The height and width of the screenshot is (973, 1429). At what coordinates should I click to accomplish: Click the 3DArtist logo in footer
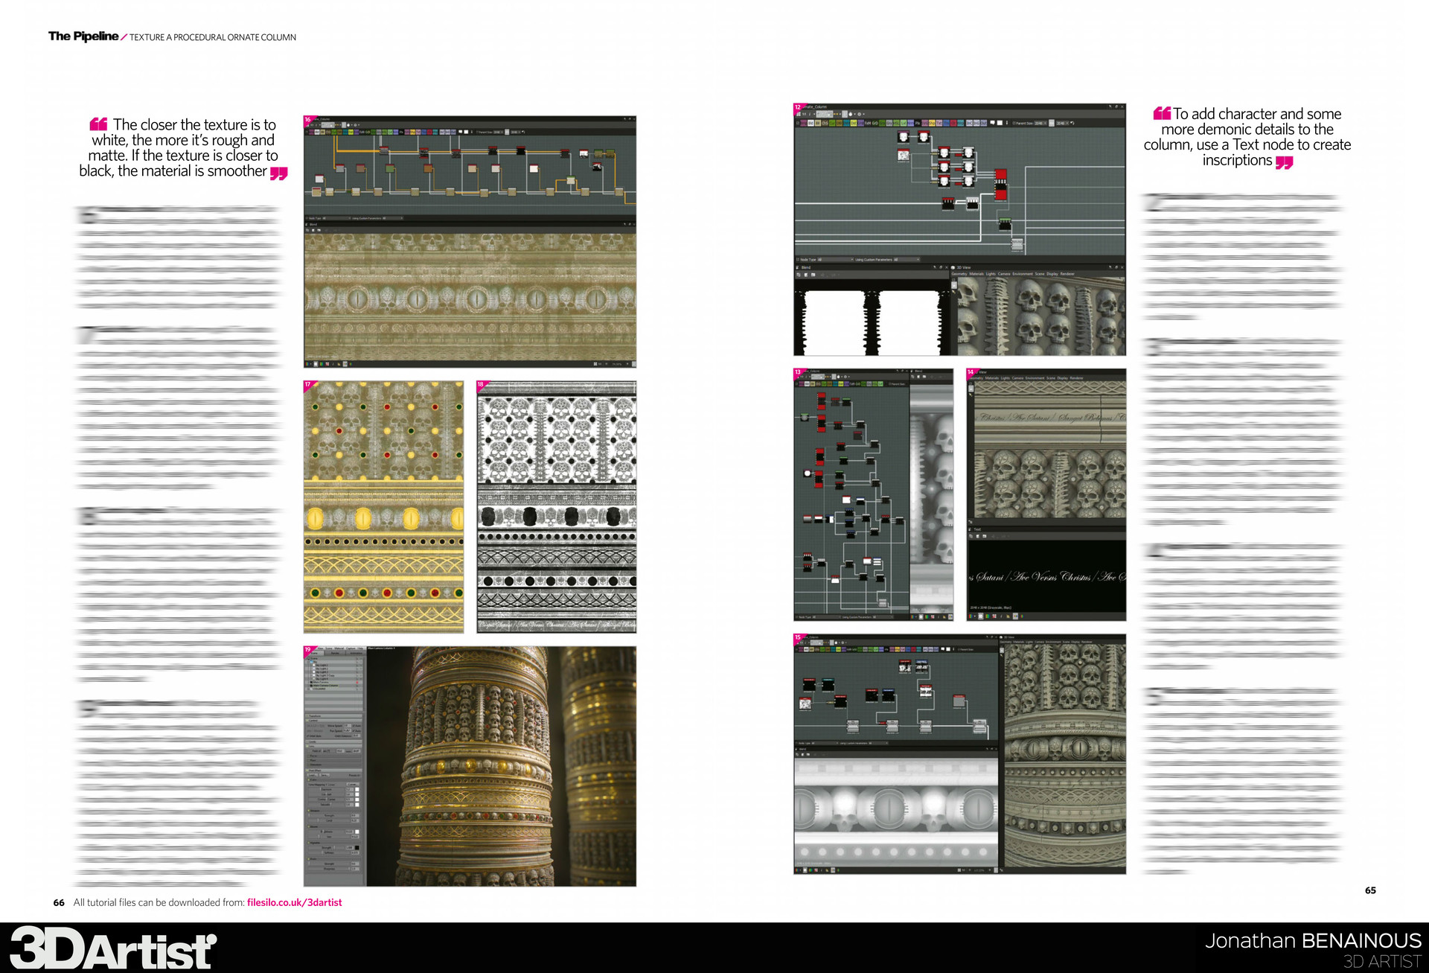pyautogui.click(x=112, y=948)
